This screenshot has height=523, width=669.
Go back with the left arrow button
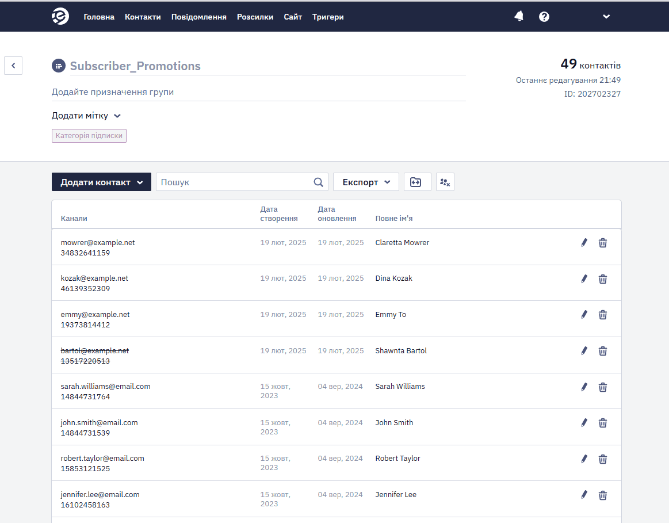[x=13, y=66]
